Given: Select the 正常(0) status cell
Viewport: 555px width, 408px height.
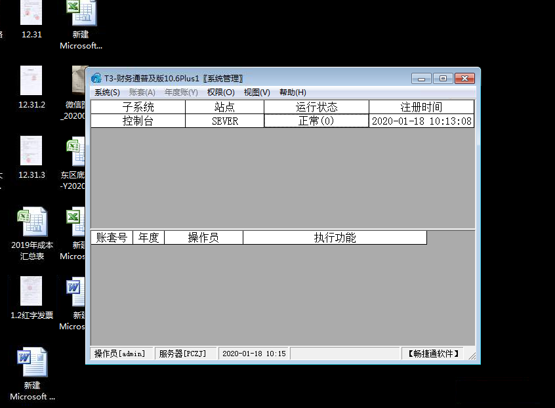Looking at the screenshot, I should 316,121.
